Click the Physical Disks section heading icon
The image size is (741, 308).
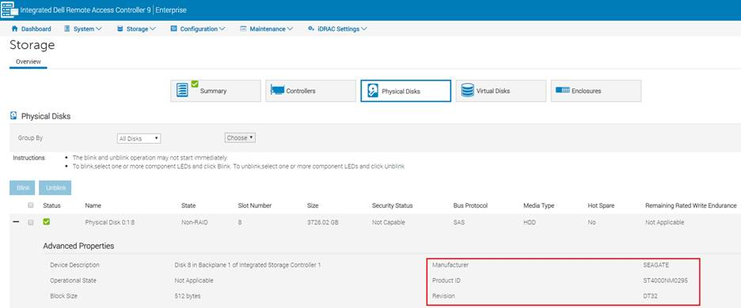[13, 115]
